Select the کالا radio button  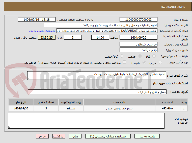coord(154,56)
